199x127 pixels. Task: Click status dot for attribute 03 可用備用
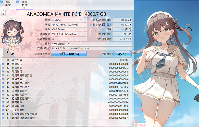[x=3, y=72]
